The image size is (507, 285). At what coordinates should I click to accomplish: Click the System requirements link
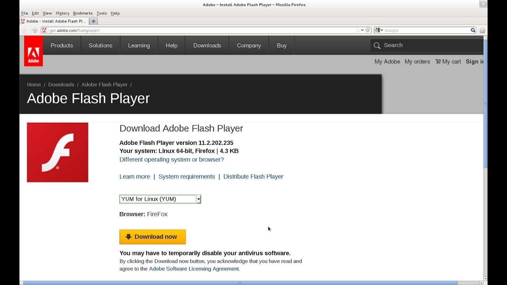point(187,177)
